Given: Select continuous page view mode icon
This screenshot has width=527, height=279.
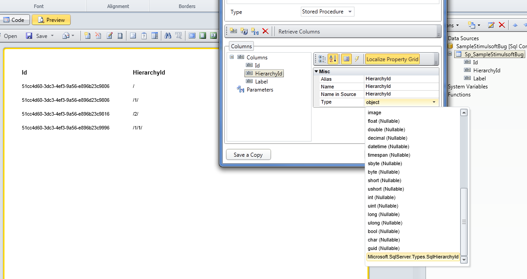Looking at the screenshot, I should (202, 36).
